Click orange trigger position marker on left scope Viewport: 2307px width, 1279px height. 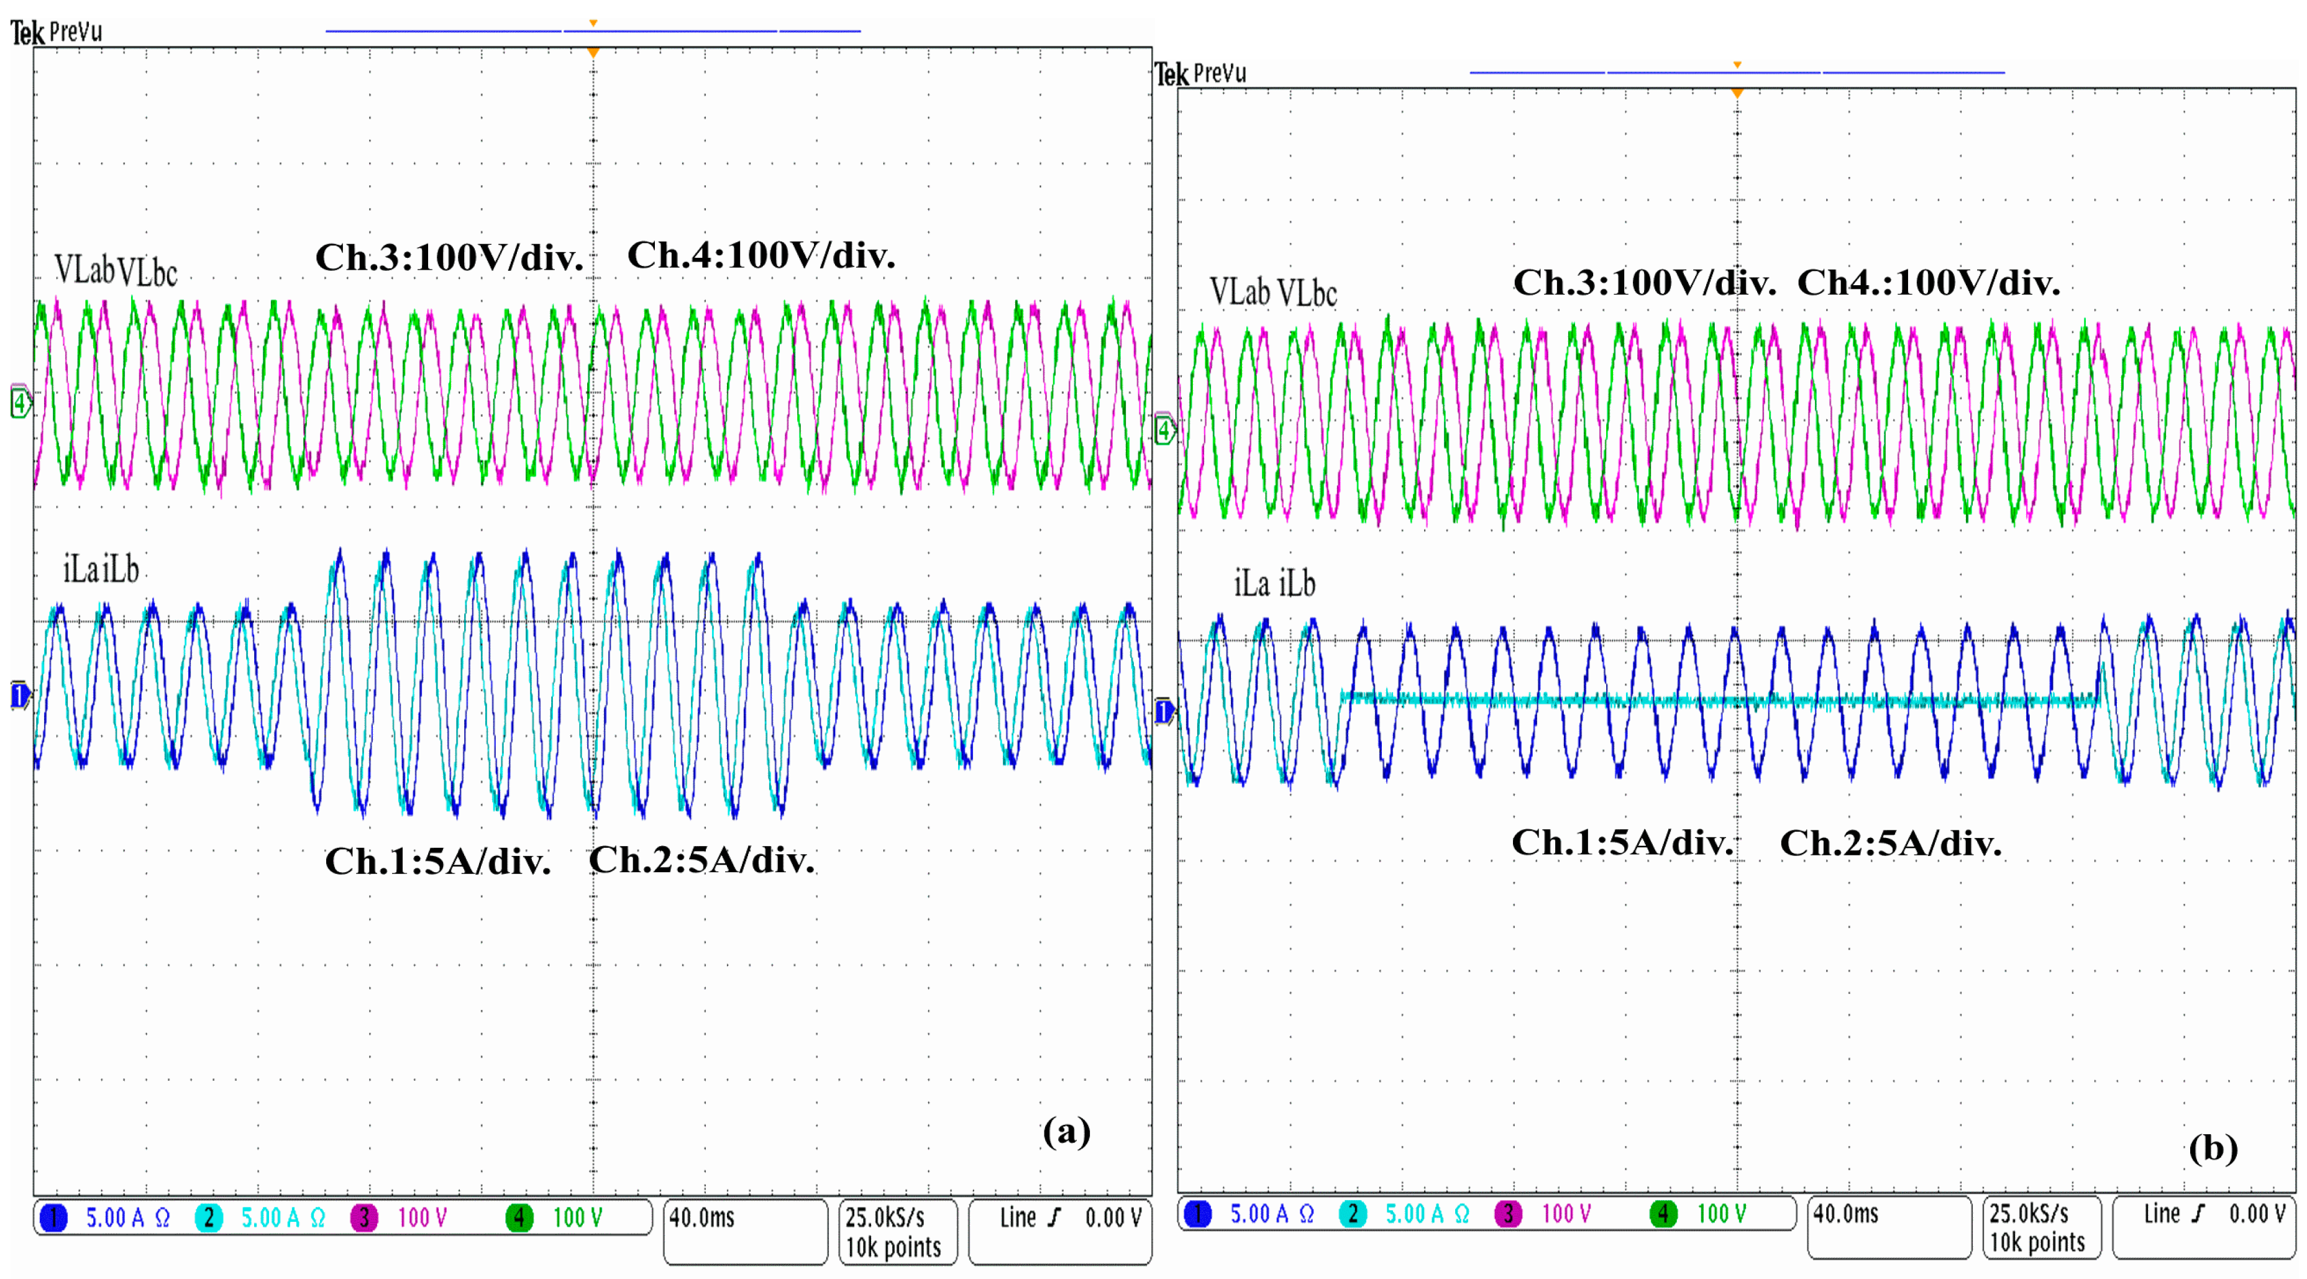pos(593,53)
